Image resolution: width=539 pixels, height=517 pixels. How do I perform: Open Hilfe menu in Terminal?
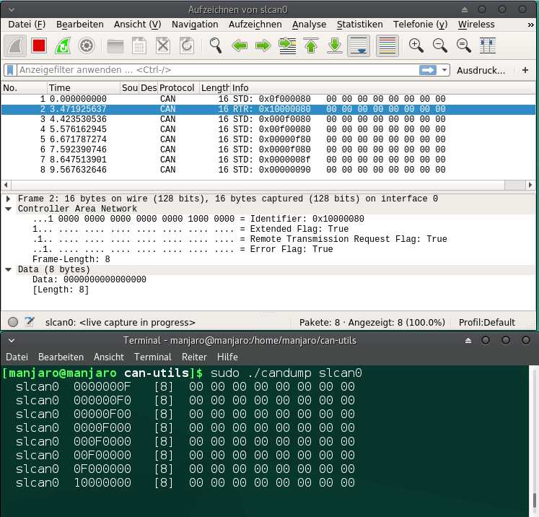[227, 357]
